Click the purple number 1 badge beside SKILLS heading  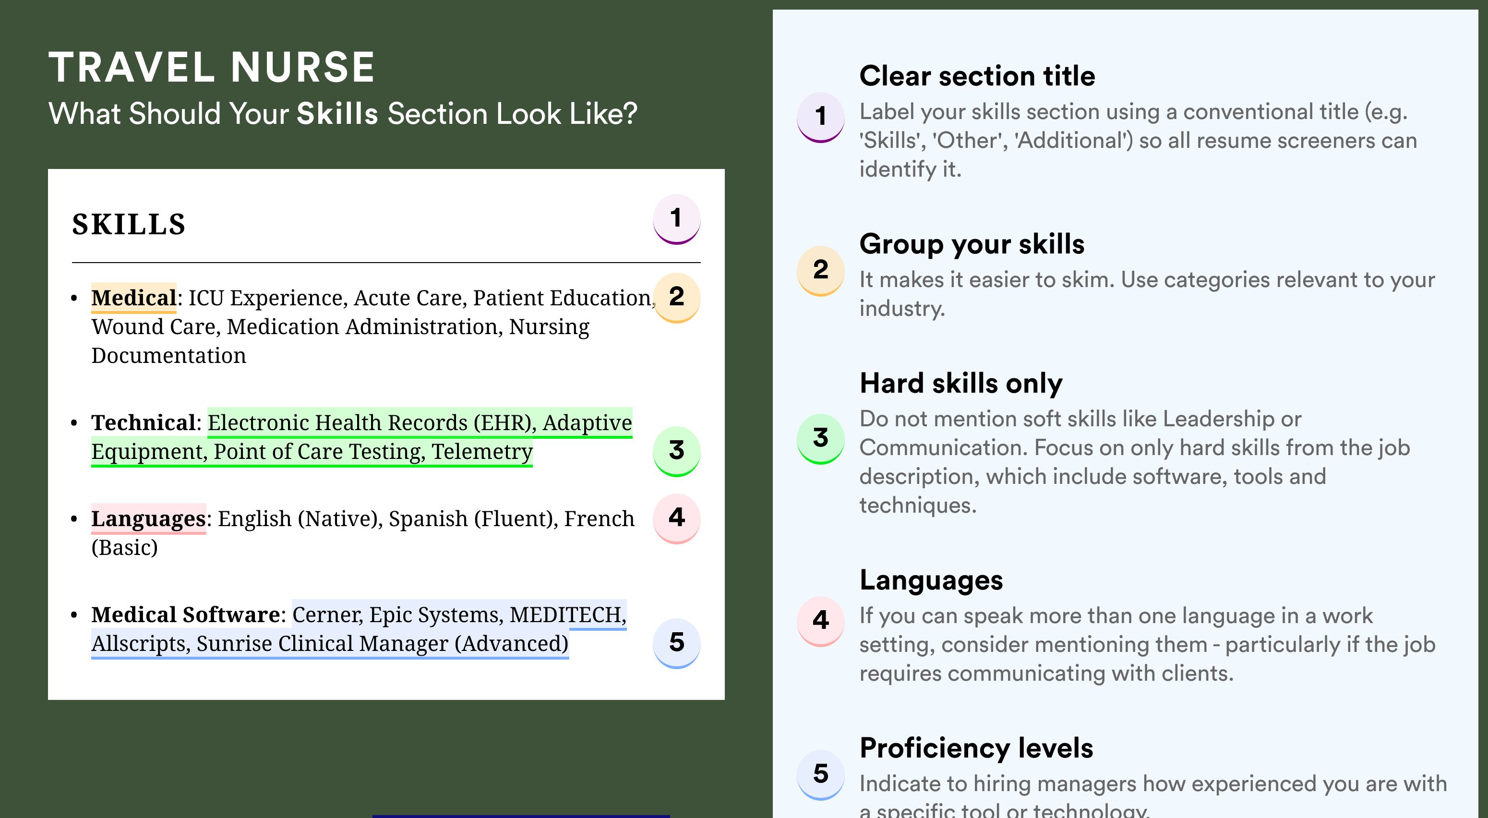pos(676,219)
